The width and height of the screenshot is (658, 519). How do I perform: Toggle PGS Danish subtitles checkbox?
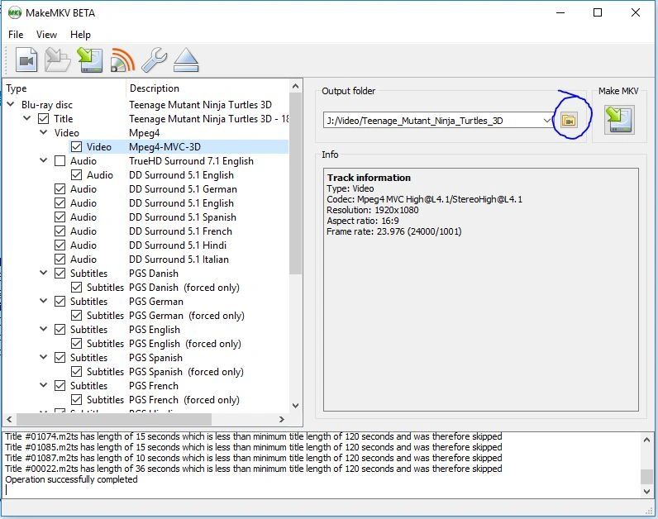coord(60,273)
